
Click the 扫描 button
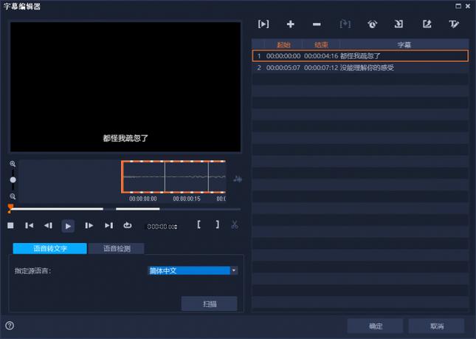pos(209,304)
